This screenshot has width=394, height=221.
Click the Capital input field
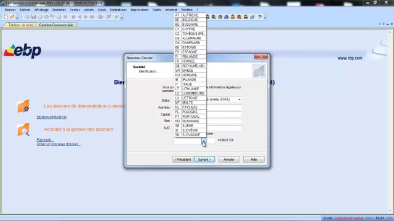[x=223, y=115]
